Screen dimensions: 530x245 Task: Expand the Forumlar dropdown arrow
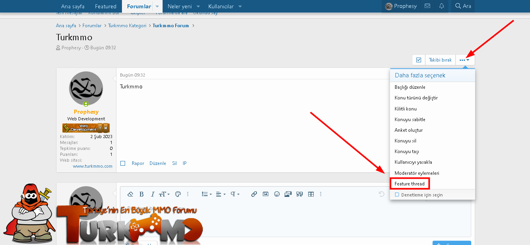157,6
